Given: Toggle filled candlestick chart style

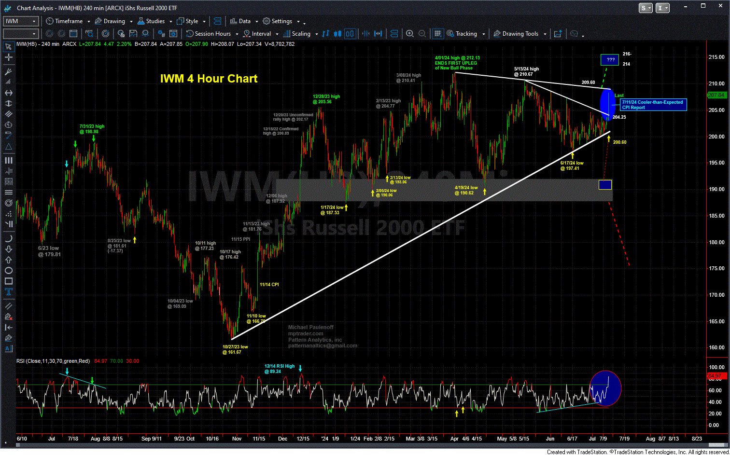Looking at the screenshot, I should click(x=337, y=34).
